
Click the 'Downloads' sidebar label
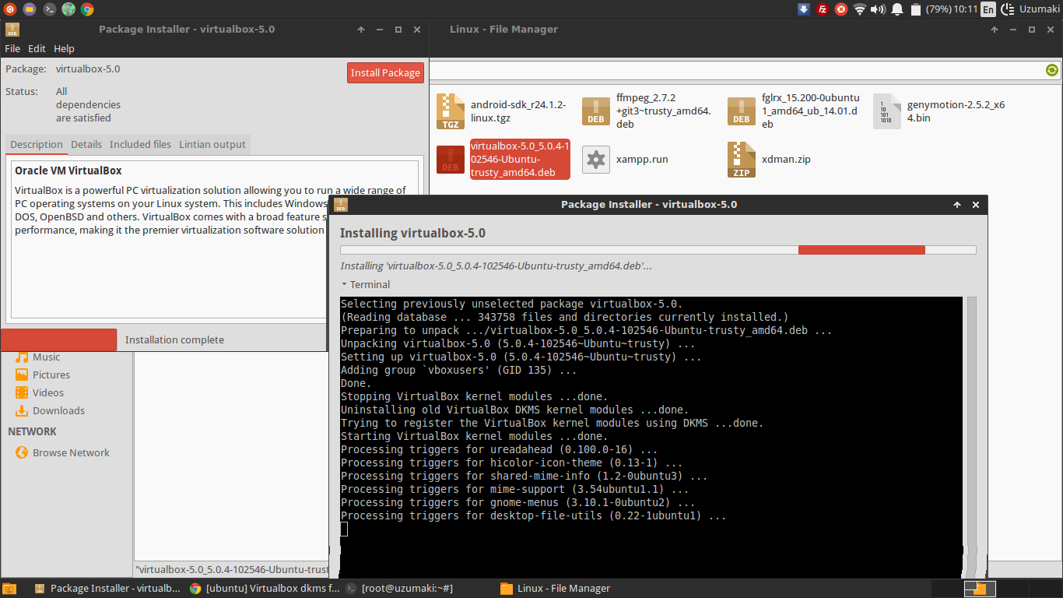click(x=58, y=410)
